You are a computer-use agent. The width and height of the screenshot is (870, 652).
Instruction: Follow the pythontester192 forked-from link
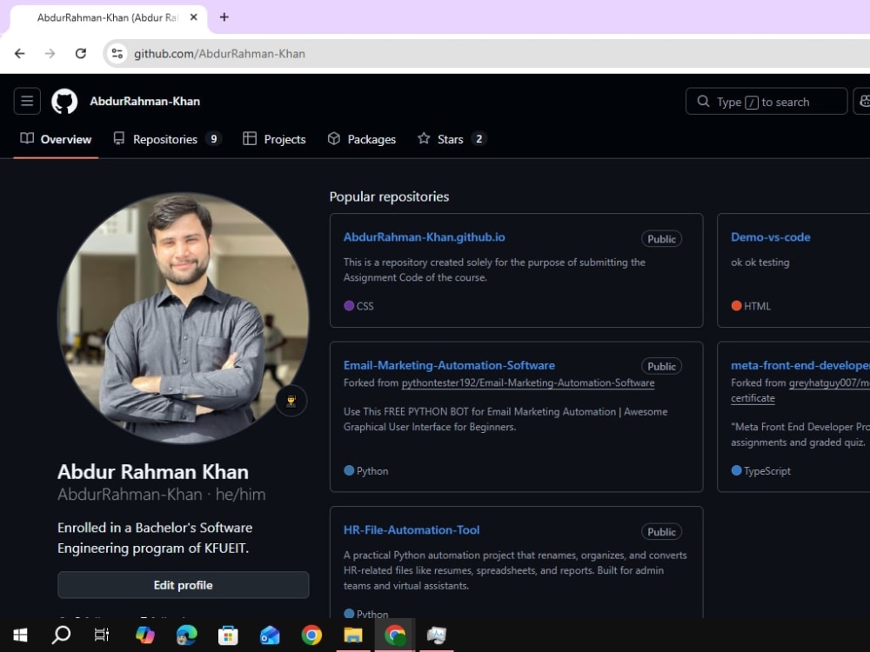click(x=528, y=383)
